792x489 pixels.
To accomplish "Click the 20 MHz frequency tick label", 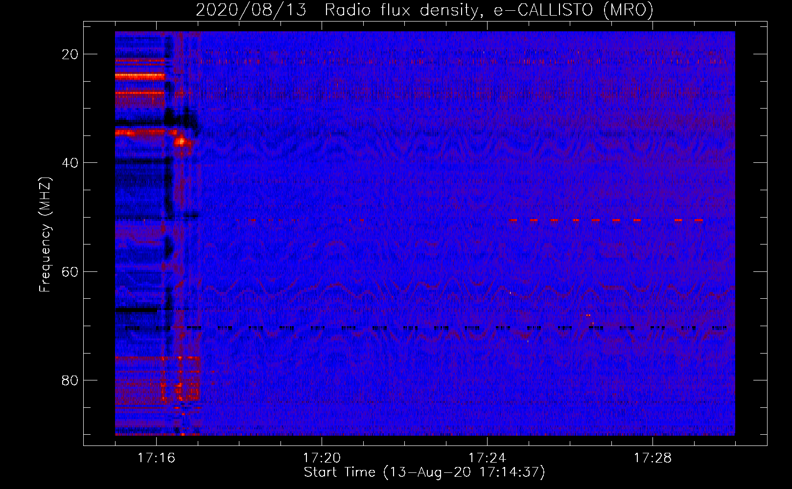I will click(x=70, y=54).
